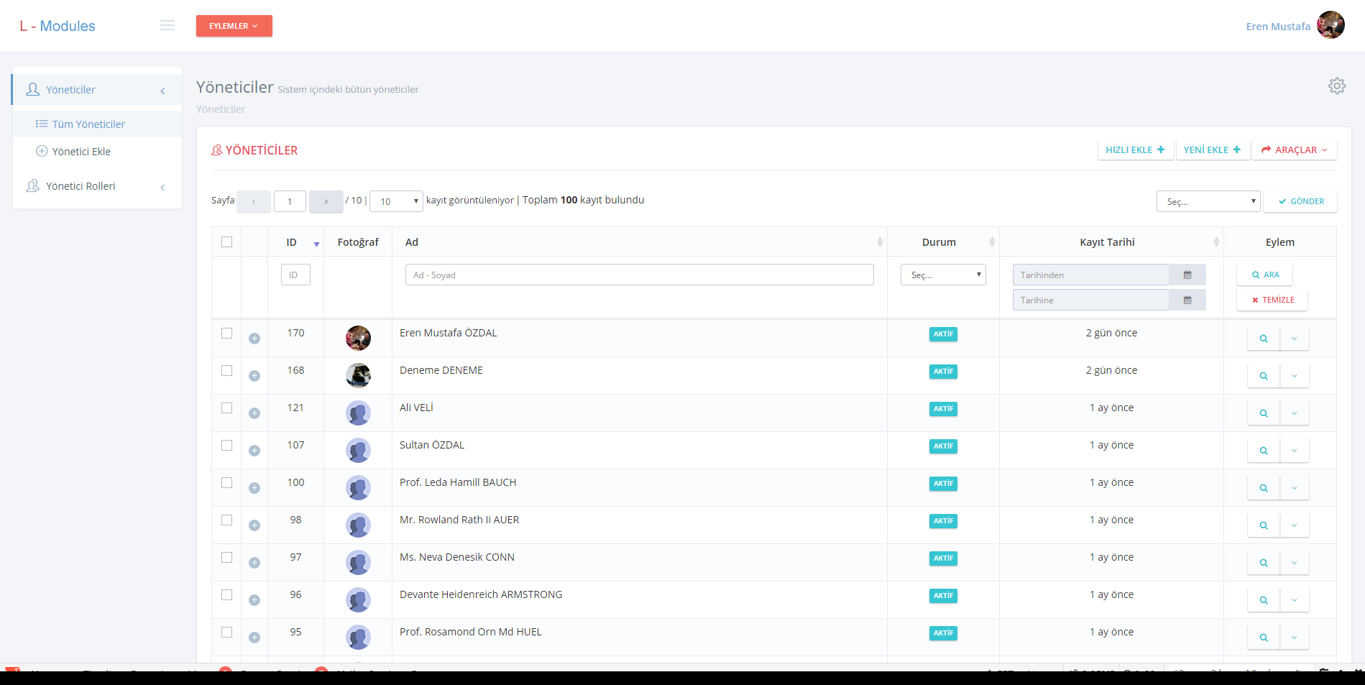
Task: Open the Tarihine calendar picker icon
Action: (x=1187, y=300)
